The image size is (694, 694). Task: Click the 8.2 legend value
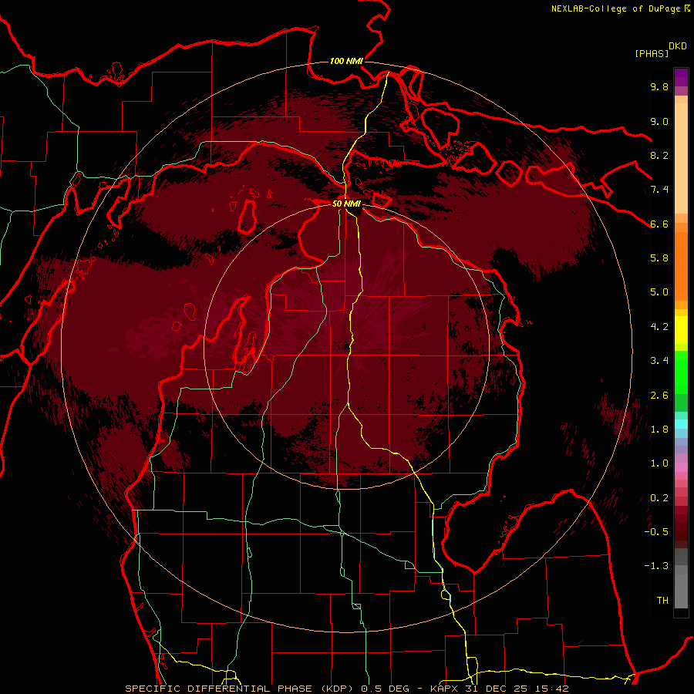click(659, 155)
